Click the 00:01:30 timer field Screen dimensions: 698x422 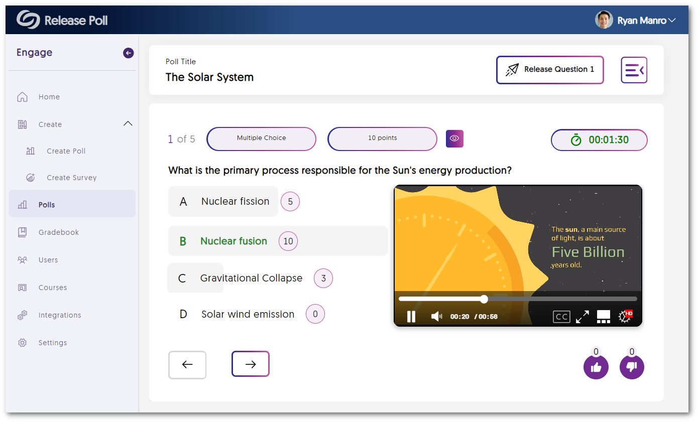click(x=599, y=140)
